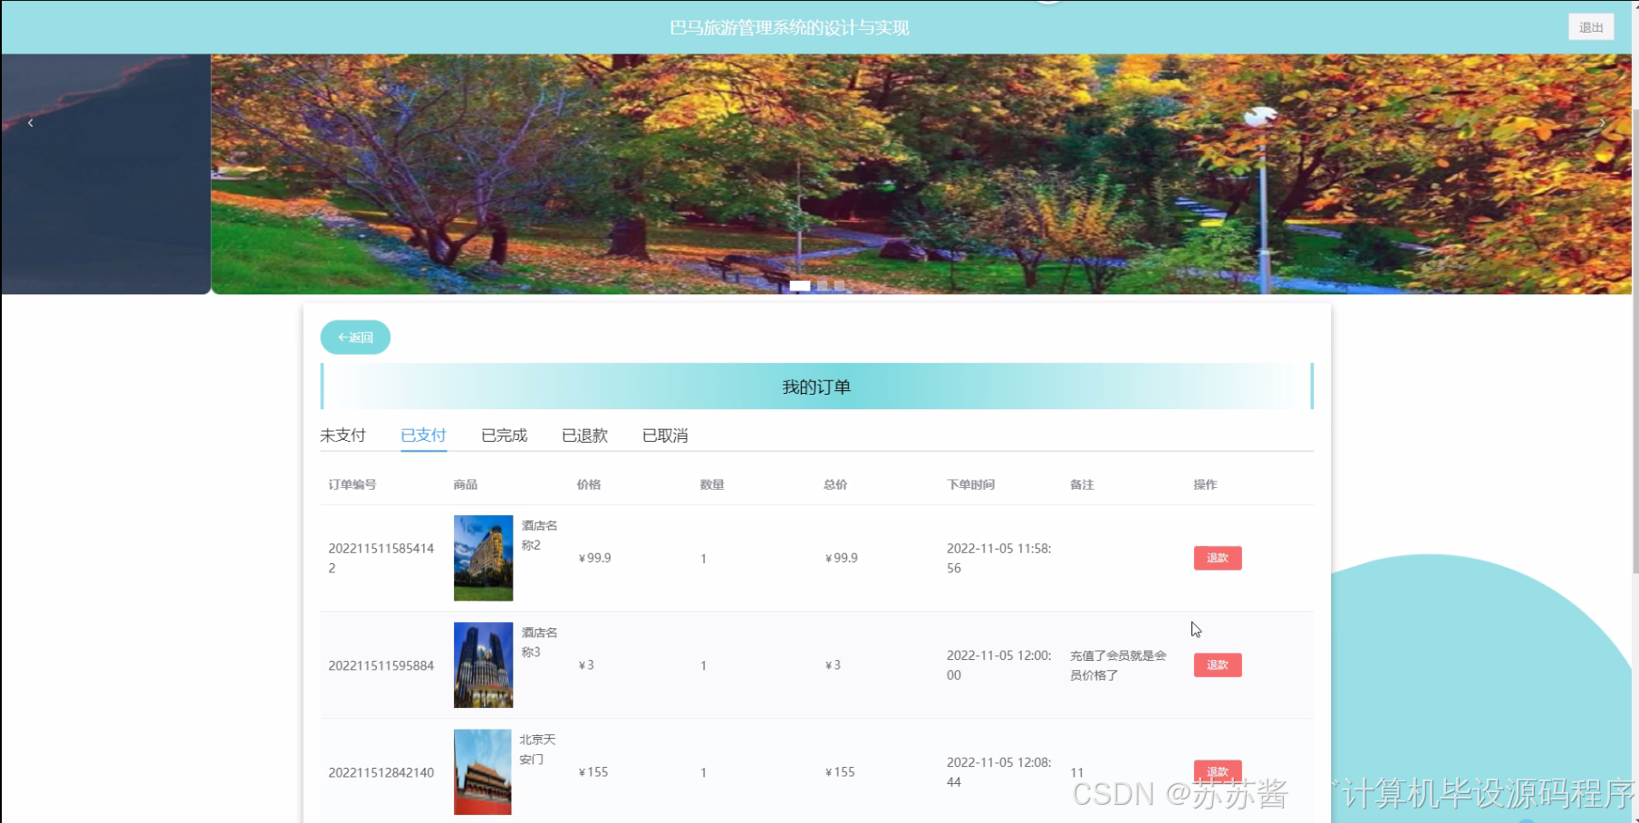
Task: Open the 酒店名称2 hotel thumbnail
Action: tap(483, 558)
